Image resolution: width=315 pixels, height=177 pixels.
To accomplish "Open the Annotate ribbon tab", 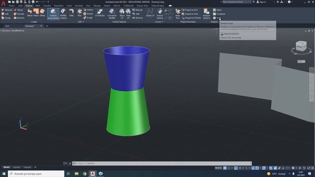I will pos(79,5).
